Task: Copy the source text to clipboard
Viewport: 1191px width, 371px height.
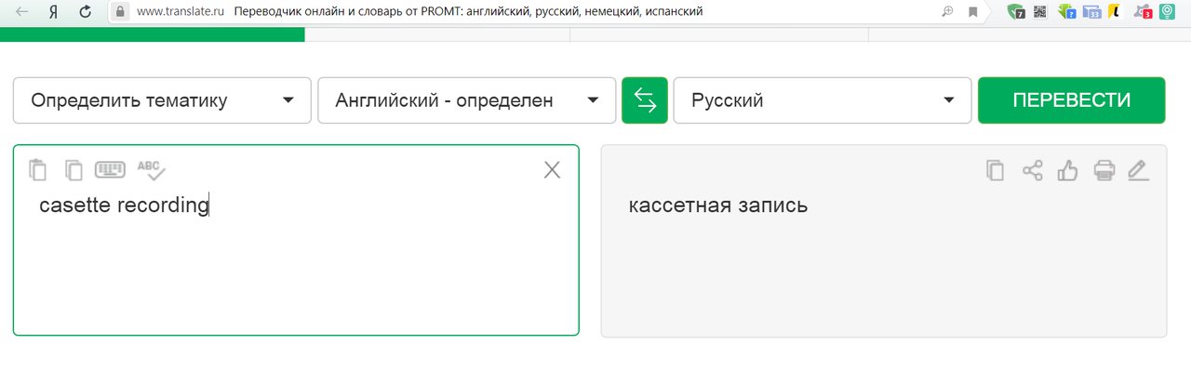Action: click(x=74, y=170)
